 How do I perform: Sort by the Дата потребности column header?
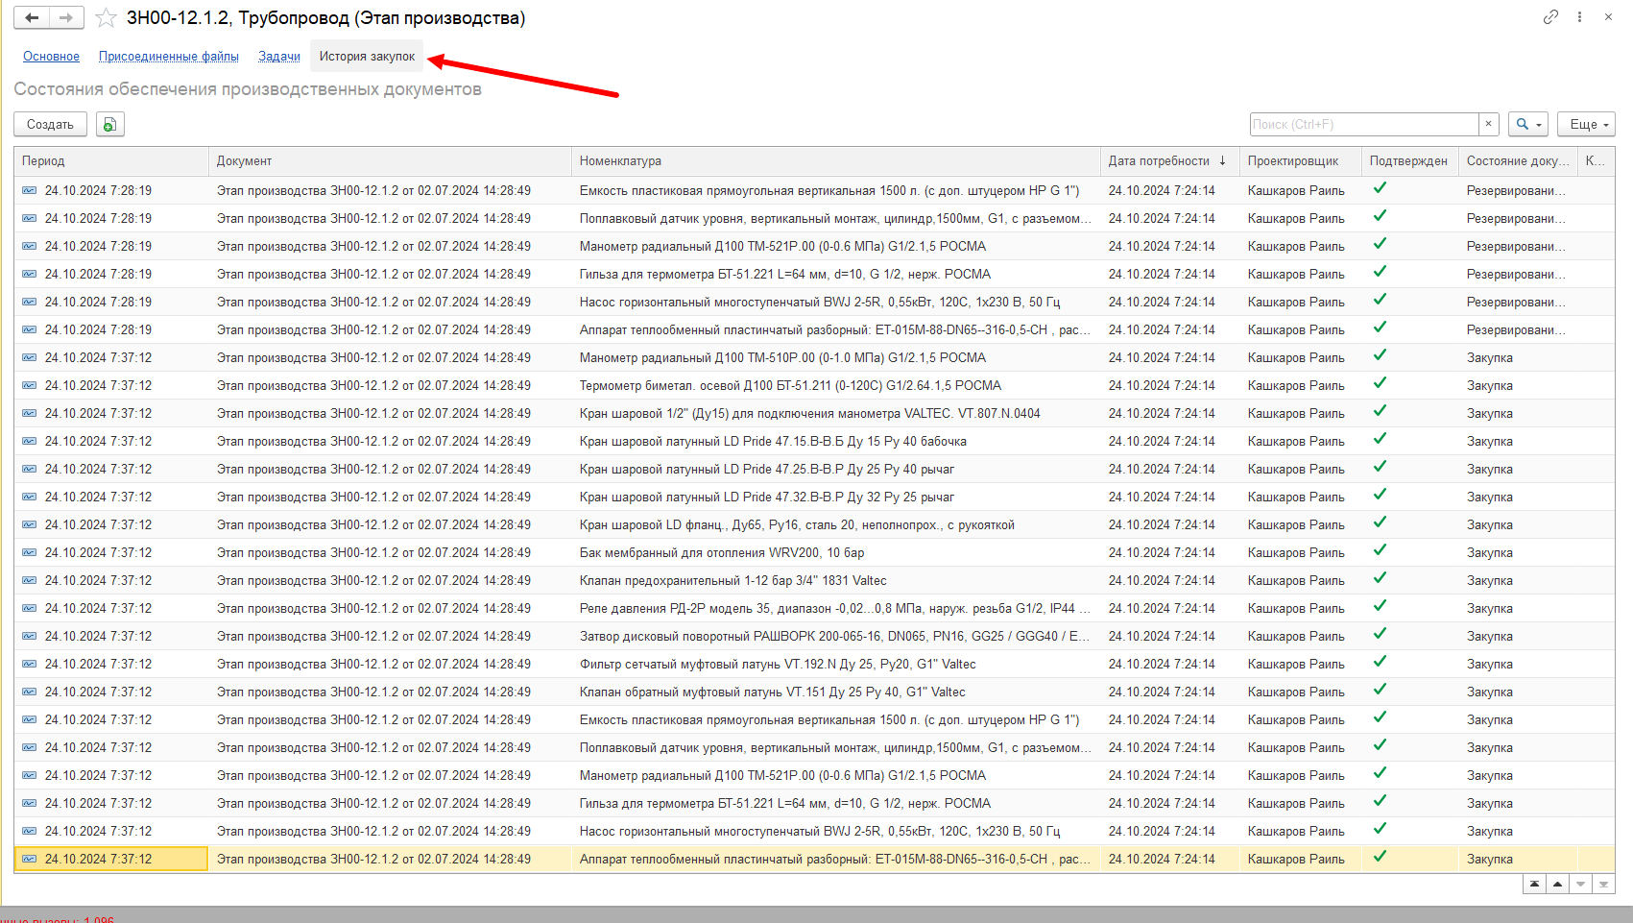click(x=1167, y=161)
